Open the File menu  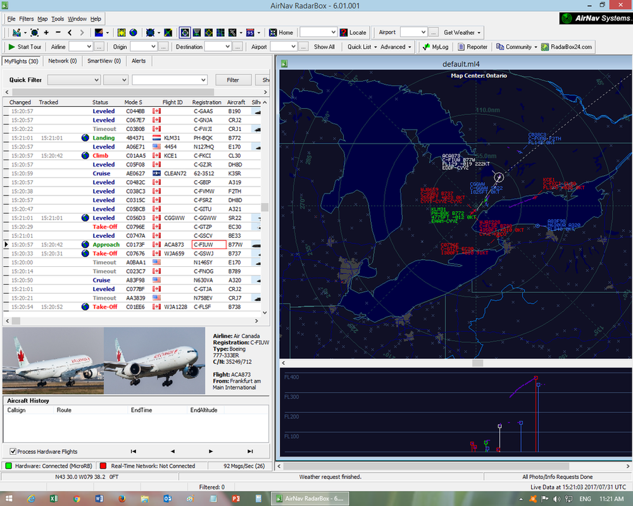click(x=11, y=19)
